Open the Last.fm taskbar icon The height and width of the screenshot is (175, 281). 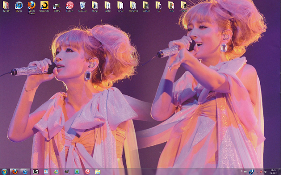tap(87, 172)
